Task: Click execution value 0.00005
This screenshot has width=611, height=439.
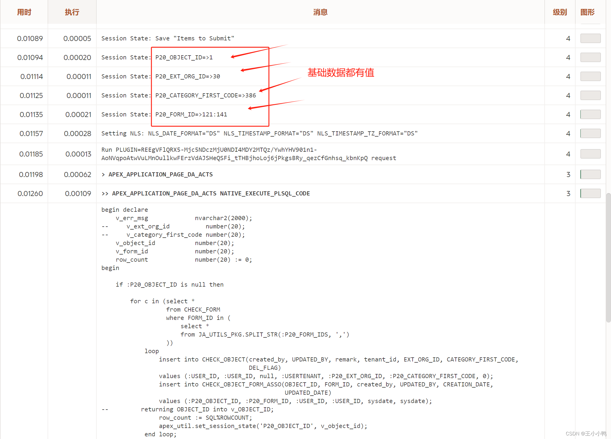Action: tap(77, 38)
